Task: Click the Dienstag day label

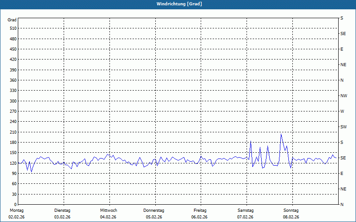Action: pyautogui.click(x=62, y=210)
